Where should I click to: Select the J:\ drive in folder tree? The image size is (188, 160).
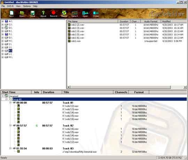(10, 48)
